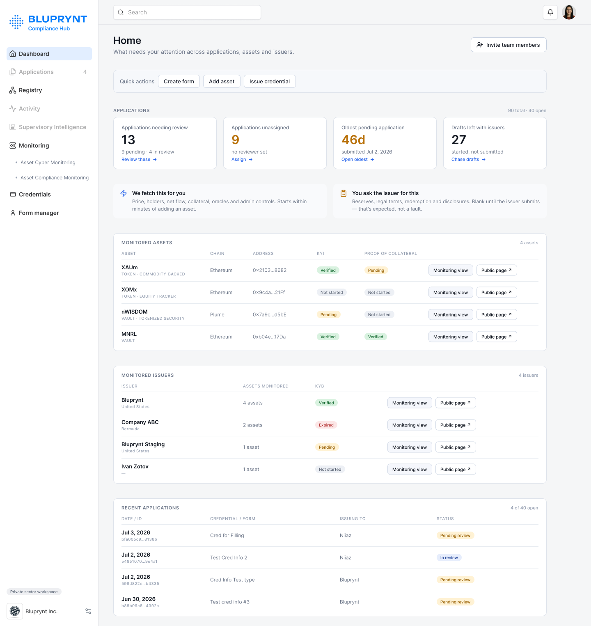Open Public page for Bluprynt Staging
The image size is (591, 626).
pyautogui.click(x=456, y=447)
